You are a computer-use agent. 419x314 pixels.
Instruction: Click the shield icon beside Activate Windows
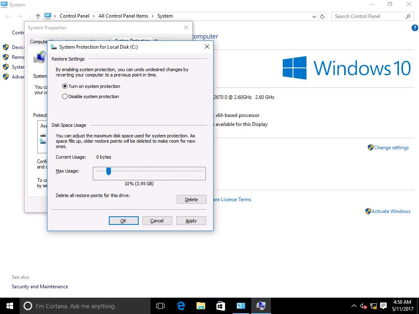click(x=368, y=211)
